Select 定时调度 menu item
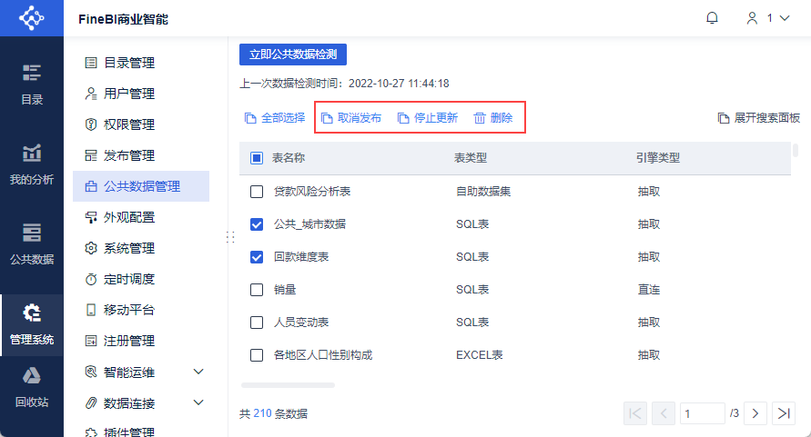 [128, 279]
